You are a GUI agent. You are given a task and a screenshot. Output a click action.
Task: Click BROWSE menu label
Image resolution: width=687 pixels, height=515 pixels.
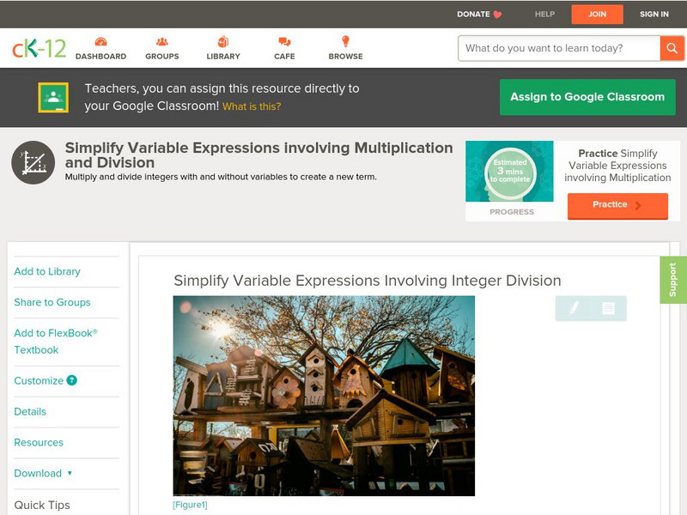coord(346,57)
